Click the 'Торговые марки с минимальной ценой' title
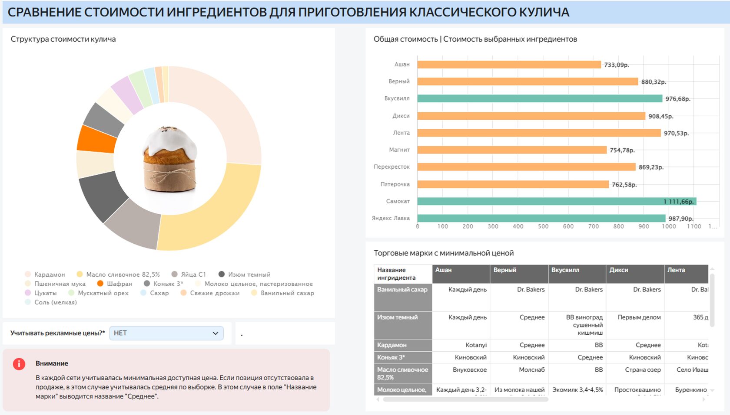The image size is (730, 415). (444, 253)
